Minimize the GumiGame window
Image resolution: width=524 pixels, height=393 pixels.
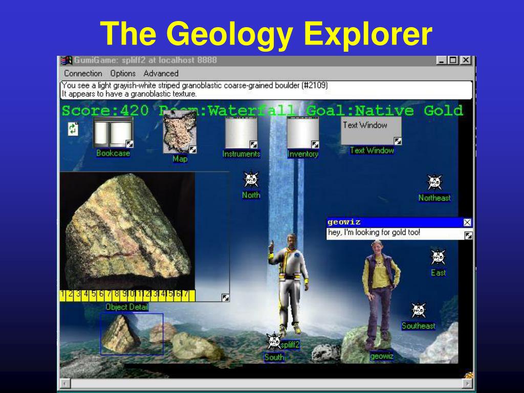[x=442, y=60]
